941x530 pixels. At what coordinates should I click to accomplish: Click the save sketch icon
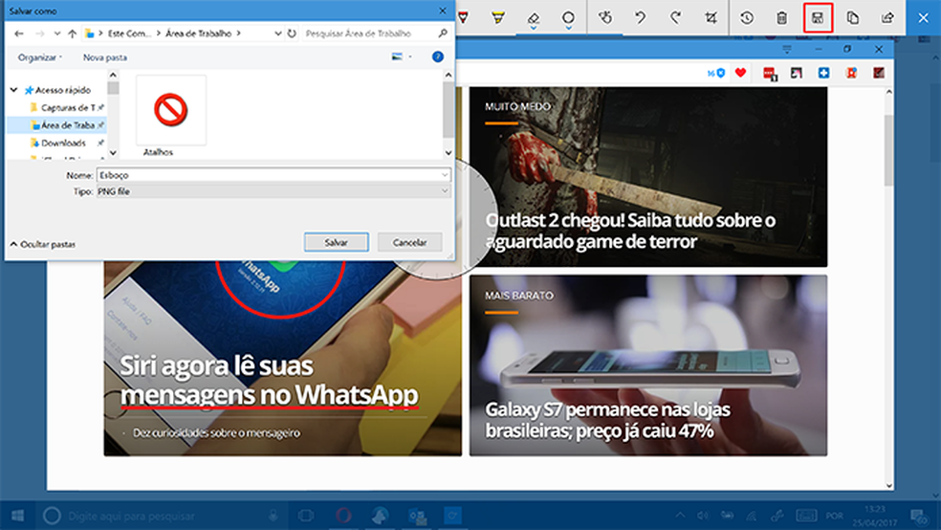(x=818, y=18)
